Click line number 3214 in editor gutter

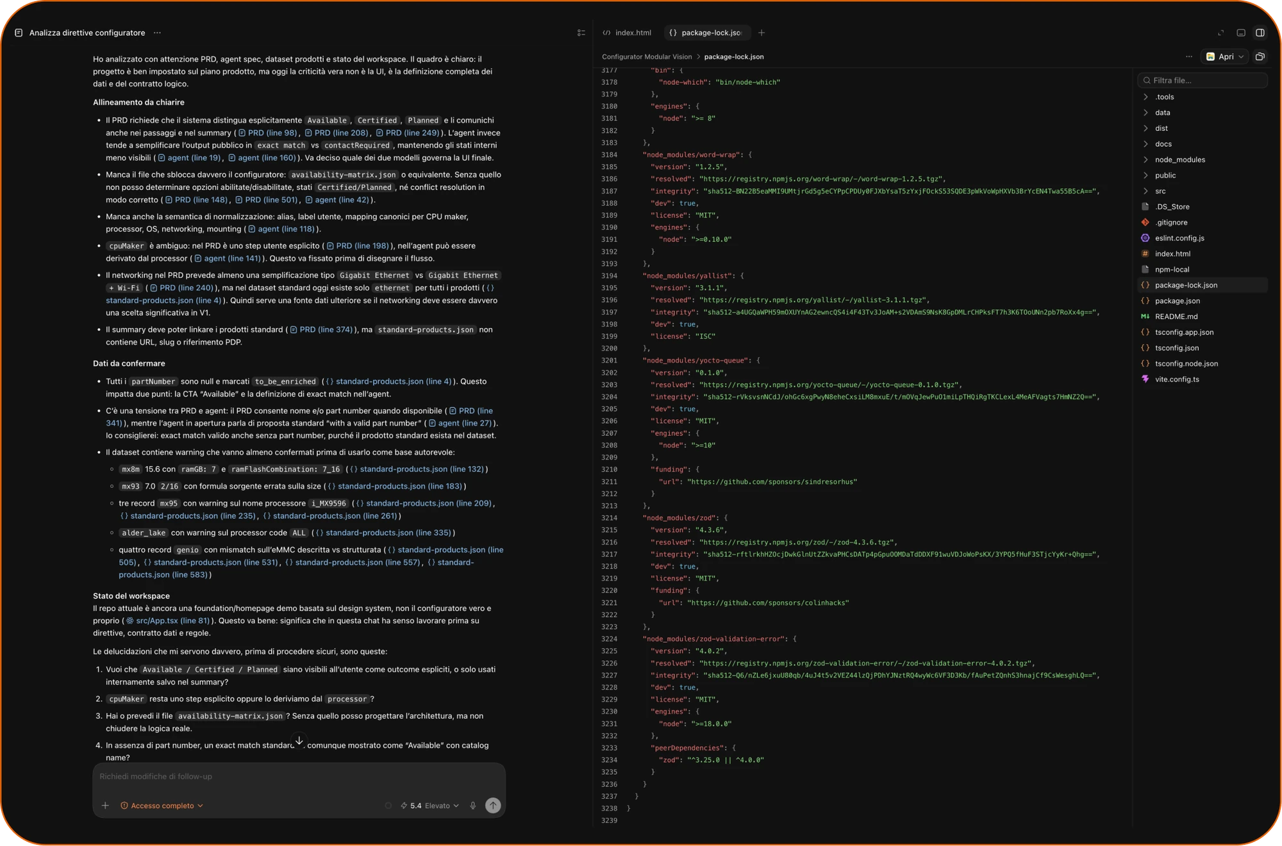click(x=610, y=518)
